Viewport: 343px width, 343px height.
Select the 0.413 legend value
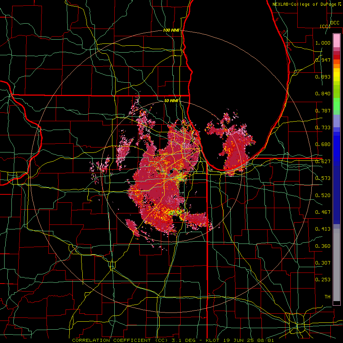point(323,229)
